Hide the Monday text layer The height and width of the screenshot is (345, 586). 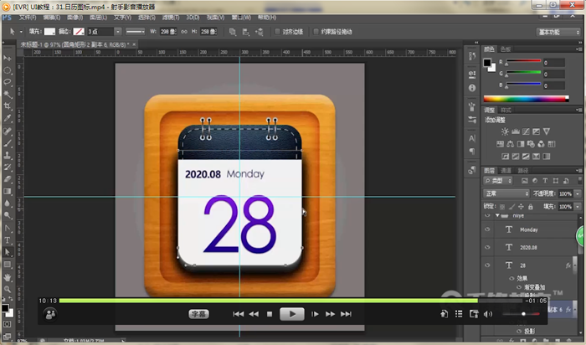(x=487, y=229)
